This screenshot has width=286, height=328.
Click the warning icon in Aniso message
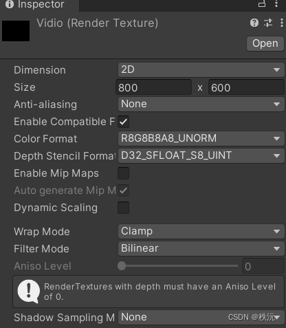[29, 292]
